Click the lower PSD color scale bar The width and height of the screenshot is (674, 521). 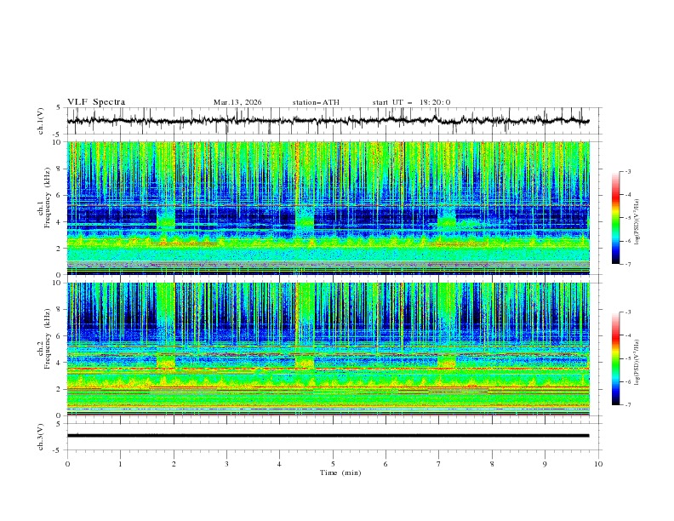pos(615,358)
